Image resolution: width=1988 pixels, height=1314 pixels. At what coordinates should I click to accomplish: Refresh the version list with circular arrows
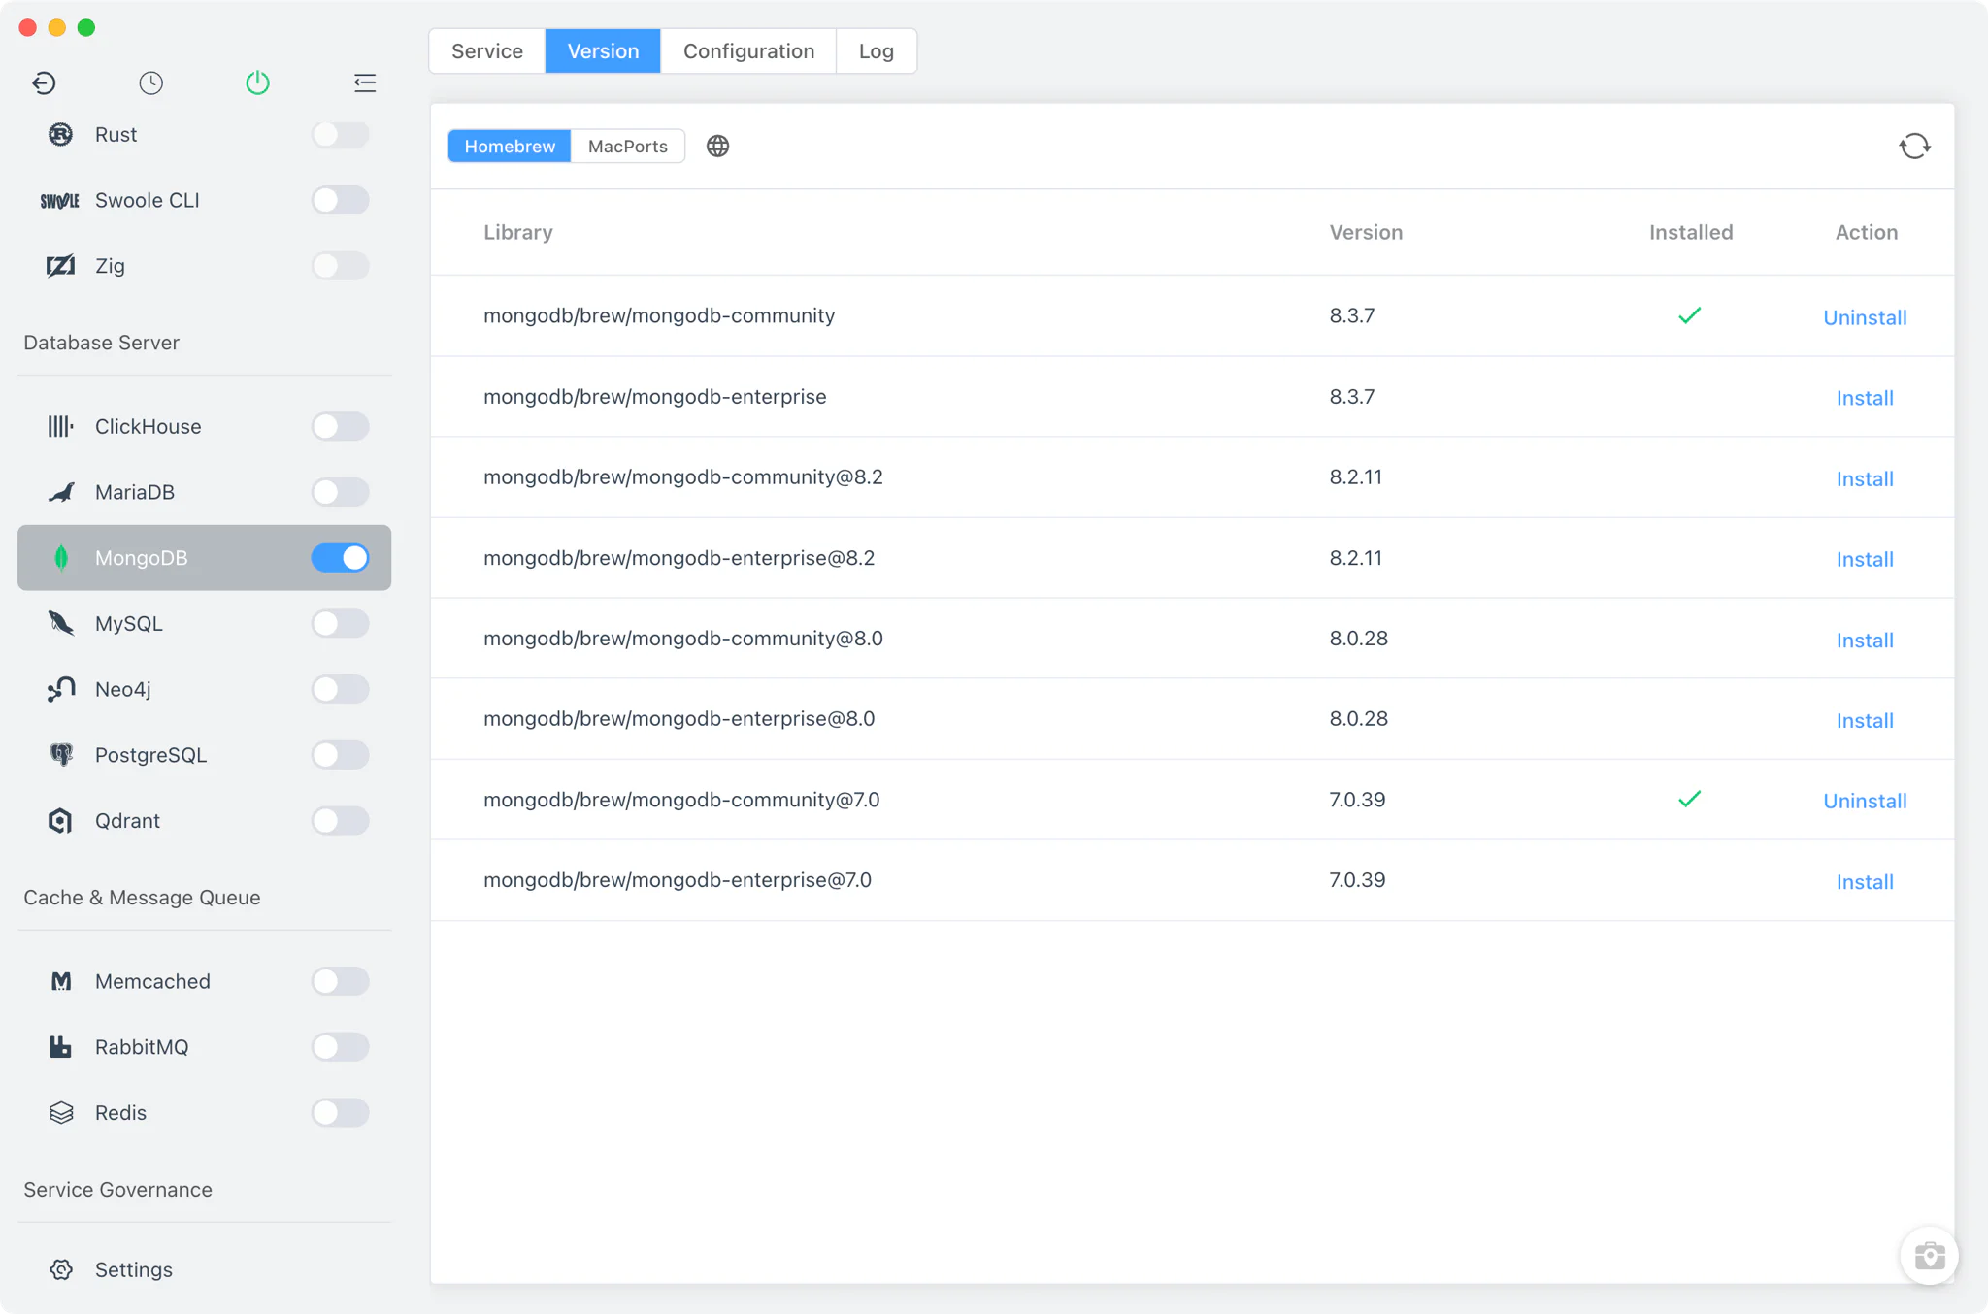(x=1914, y=146)
